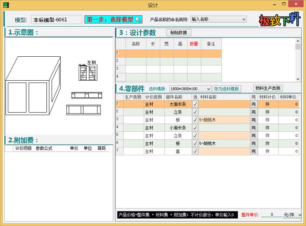Toggle the 选 checkbox for 盖 row
This screenshot has width=306, height=226.
tap(195, 151)
